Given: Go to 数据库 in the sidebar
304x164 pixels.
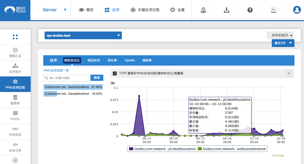Looking at the screenshot, I should pyautogui.click(x=15, y=100).
